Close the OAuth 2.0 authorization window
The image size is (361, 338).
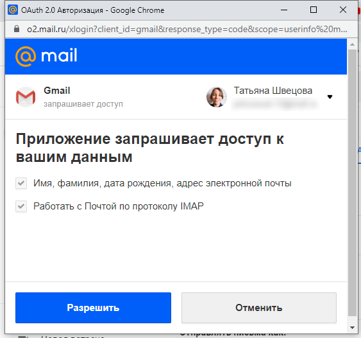tap(343, 10)
